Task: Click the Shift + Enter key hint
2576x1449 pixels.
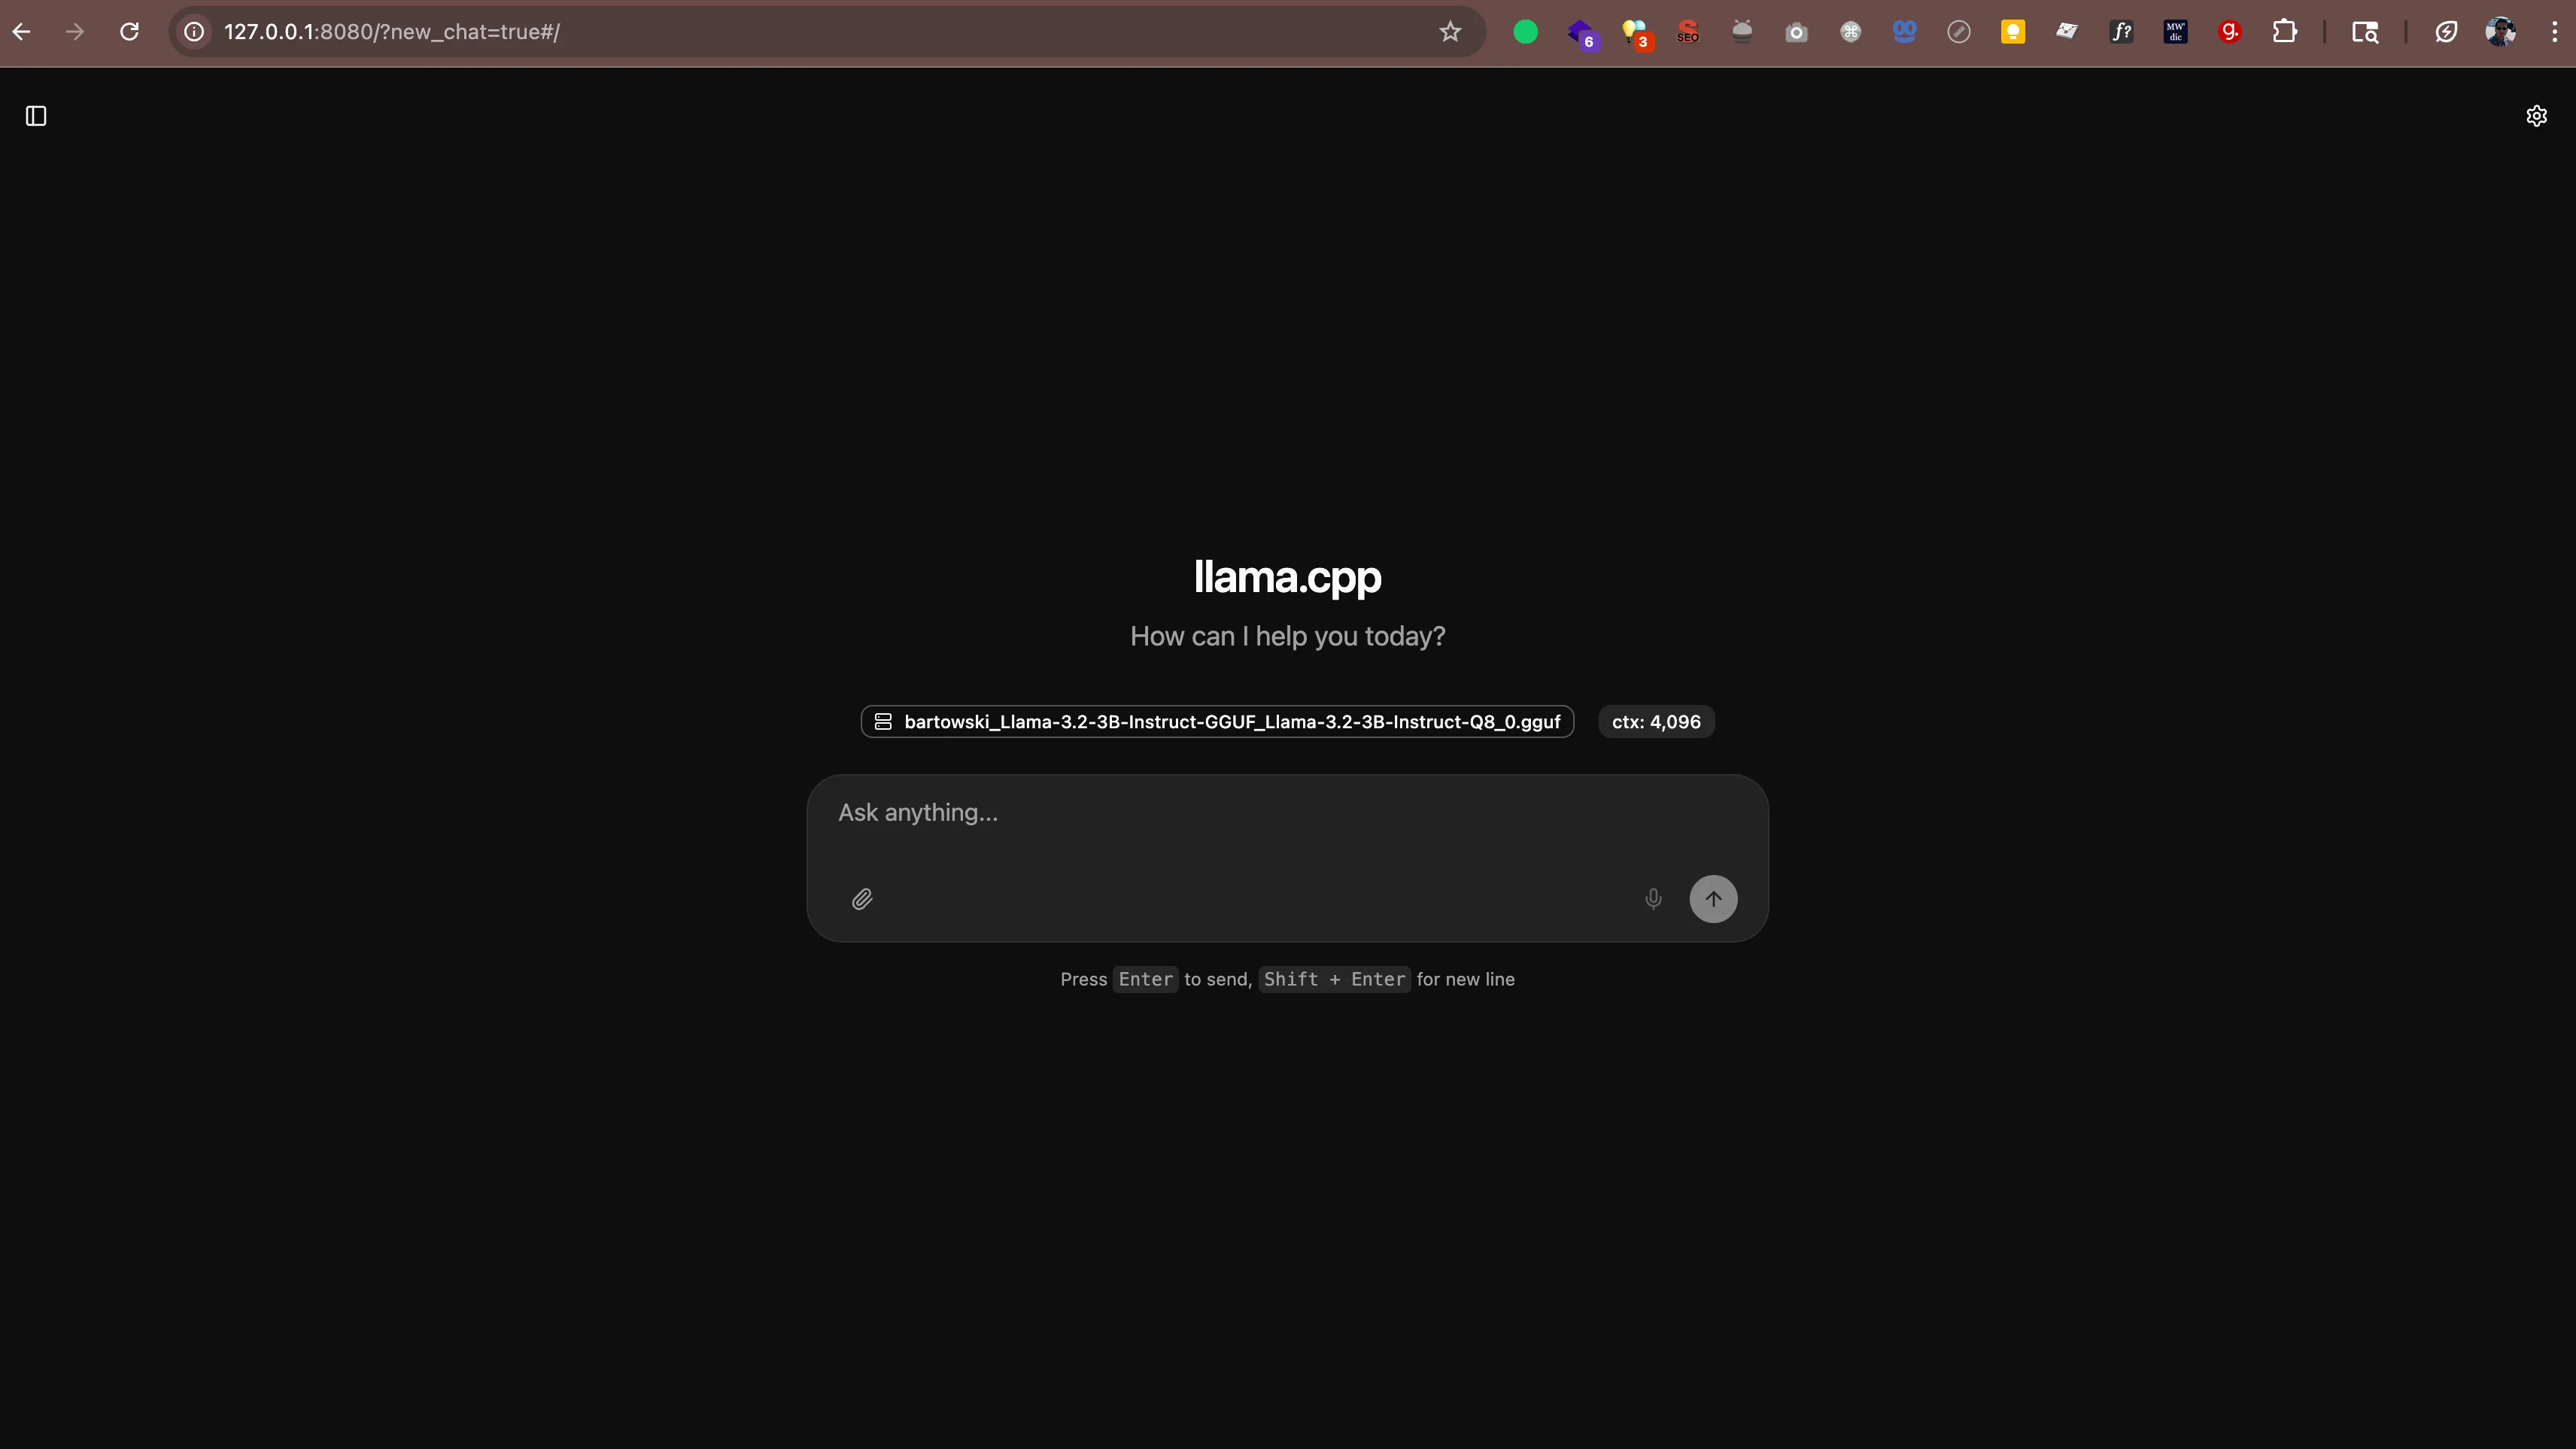Action: (1334, 980)
